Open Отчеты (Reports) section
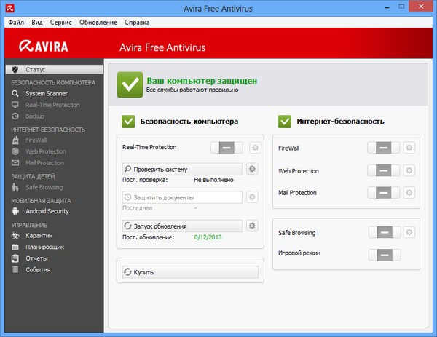The height and width of the screenshot is (337, 437). (36, 258)
